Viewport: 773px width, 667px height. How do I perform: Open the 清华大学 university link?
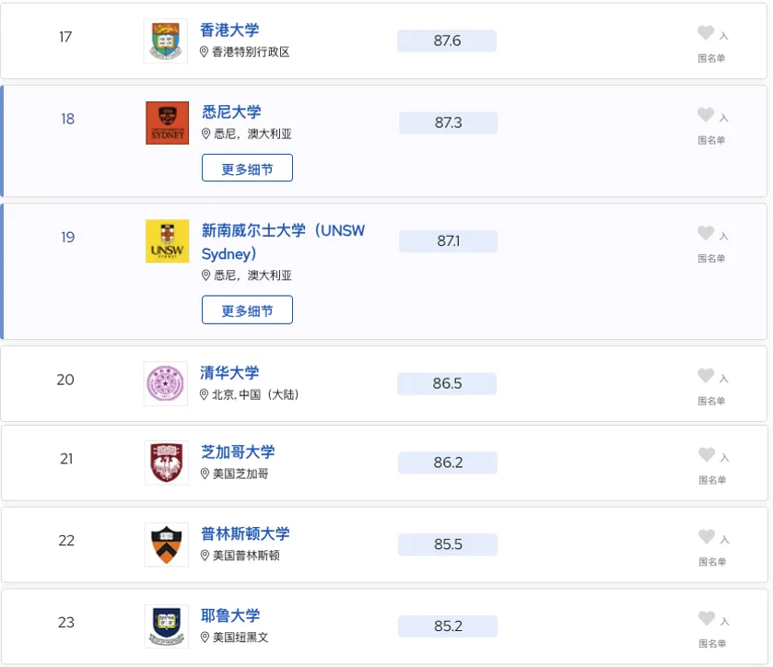pyautogui.click(x=229, y=373)
